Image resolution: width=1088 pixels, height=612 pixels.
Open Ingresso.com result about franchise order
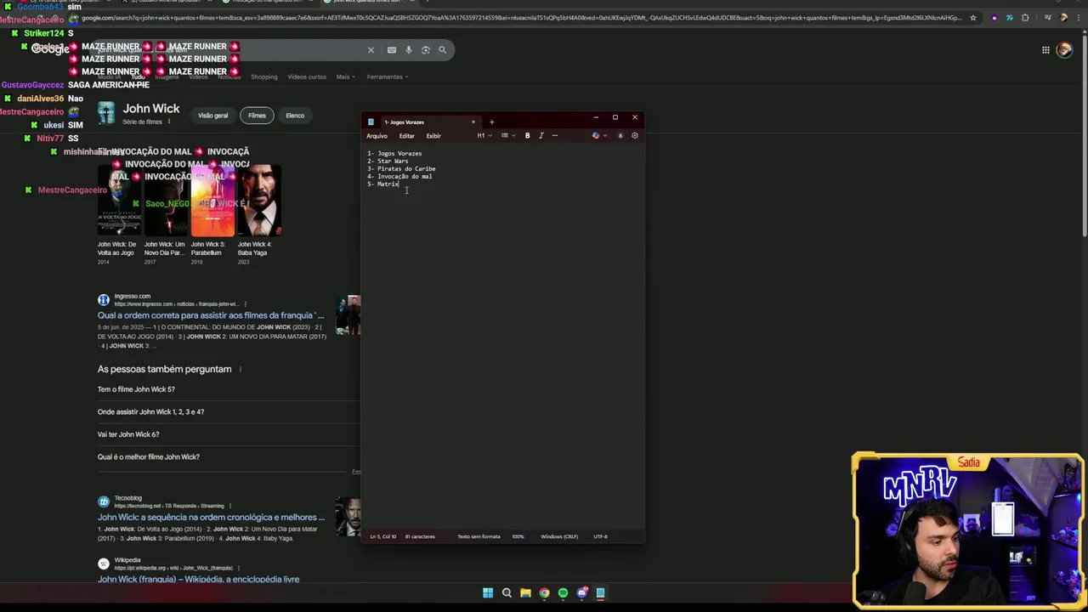[211, 315]
